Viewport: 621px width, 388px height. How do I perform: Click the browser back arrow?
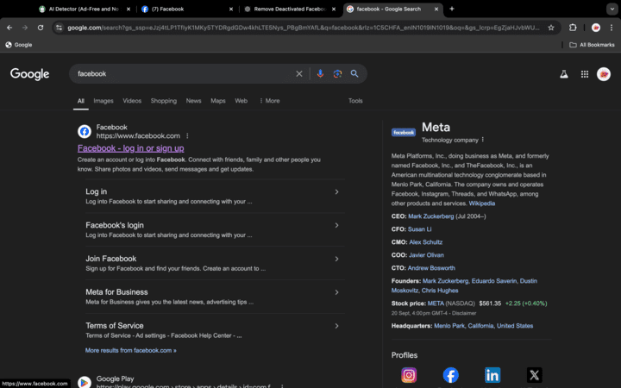9,28
